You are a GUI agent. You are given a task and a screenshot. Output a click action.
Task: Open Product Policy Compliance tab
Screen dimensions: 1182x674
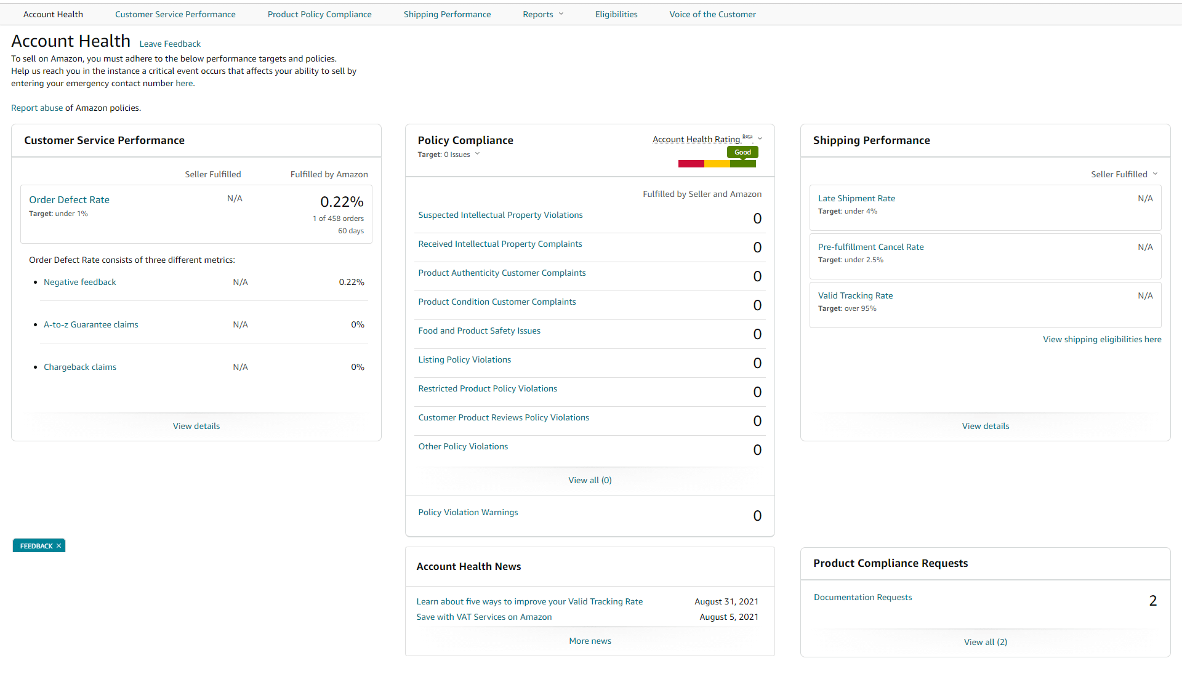(320, 14)
